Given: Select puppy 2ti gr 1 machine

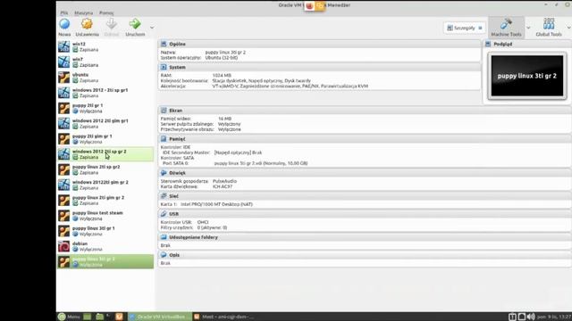Looking at the screenshot, I should pyautogui.click(x=105, y=108).
